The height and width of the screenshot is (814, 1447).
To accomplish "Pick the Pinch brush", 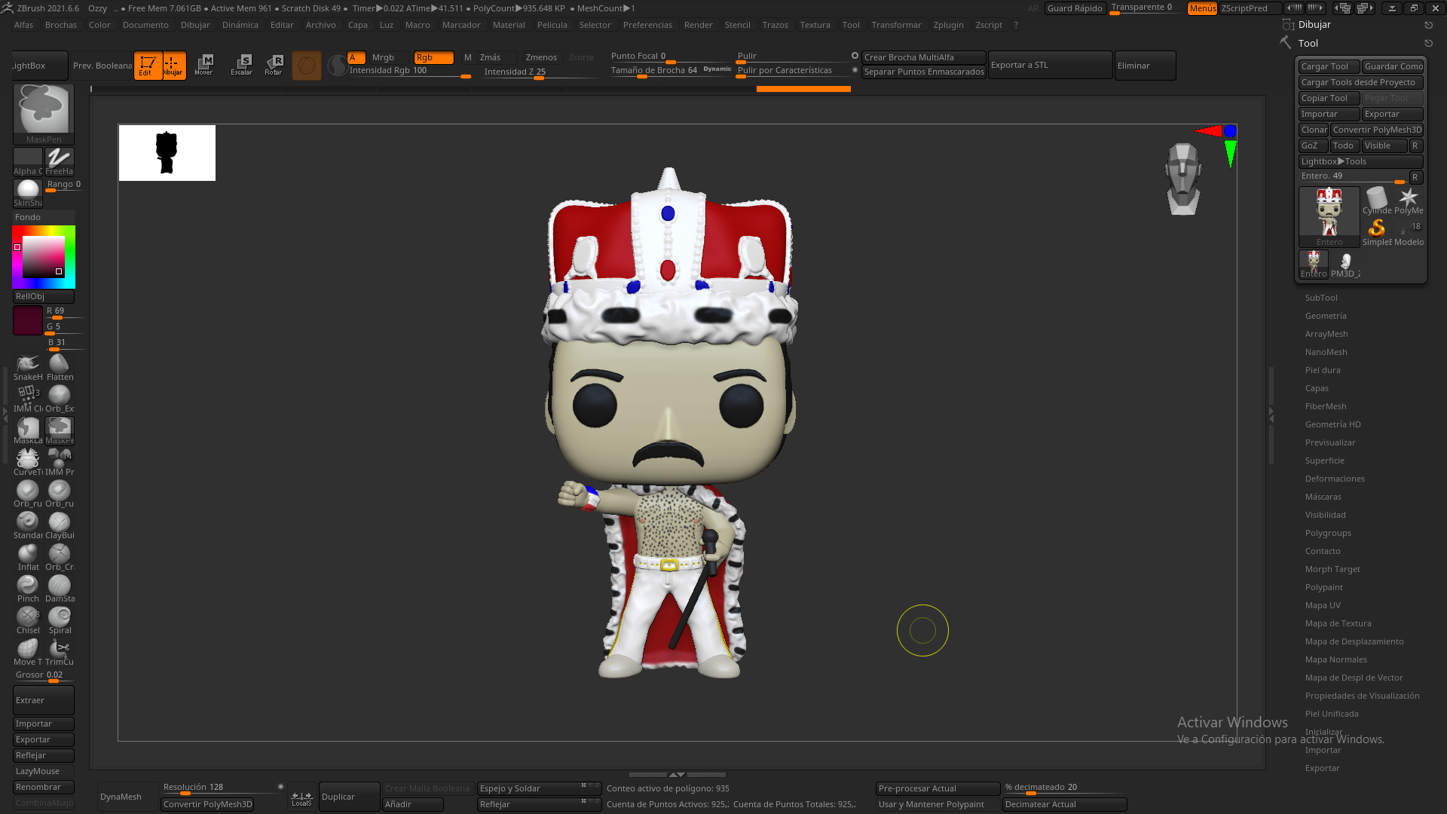I will 28,586.
